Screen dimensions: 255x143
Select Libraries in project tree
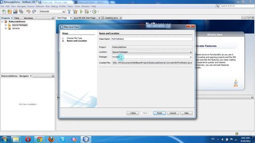pyautogui.click(x=16, y=28)
